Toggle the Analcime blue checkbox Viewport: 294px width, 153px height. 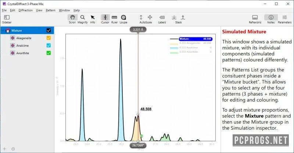click(x=49, y=45)
